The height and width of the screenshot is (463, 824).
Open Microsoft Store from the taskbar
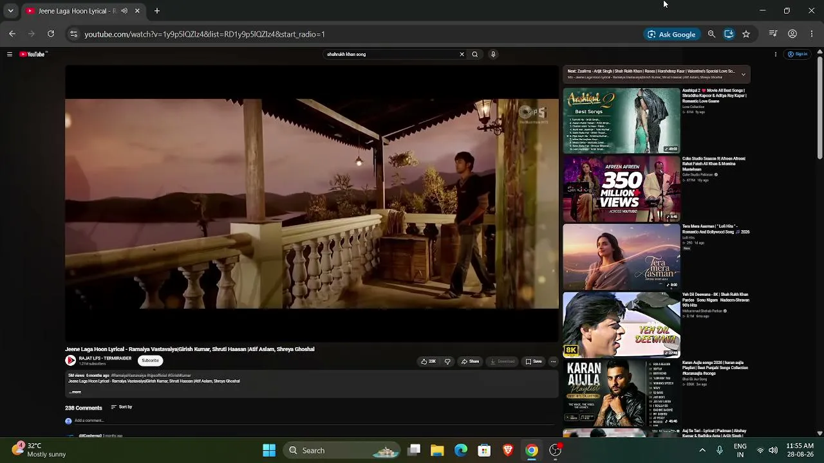pyautogui.click(x=484, y=450)
